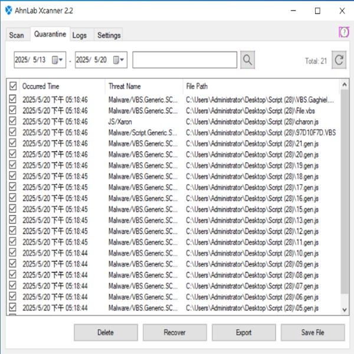Image resolution: width=354 pixels, height=354 pixels.
Task: Open the end date 2025/5/20 calendar dropdown
Action: [x=119, y=60]
